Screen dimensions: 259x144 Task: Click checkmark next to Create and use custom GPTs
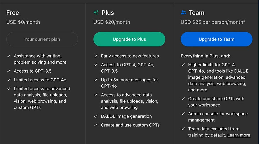pos(96,125)
